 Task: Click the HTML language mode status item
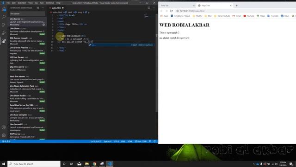[x=130, y=141]
